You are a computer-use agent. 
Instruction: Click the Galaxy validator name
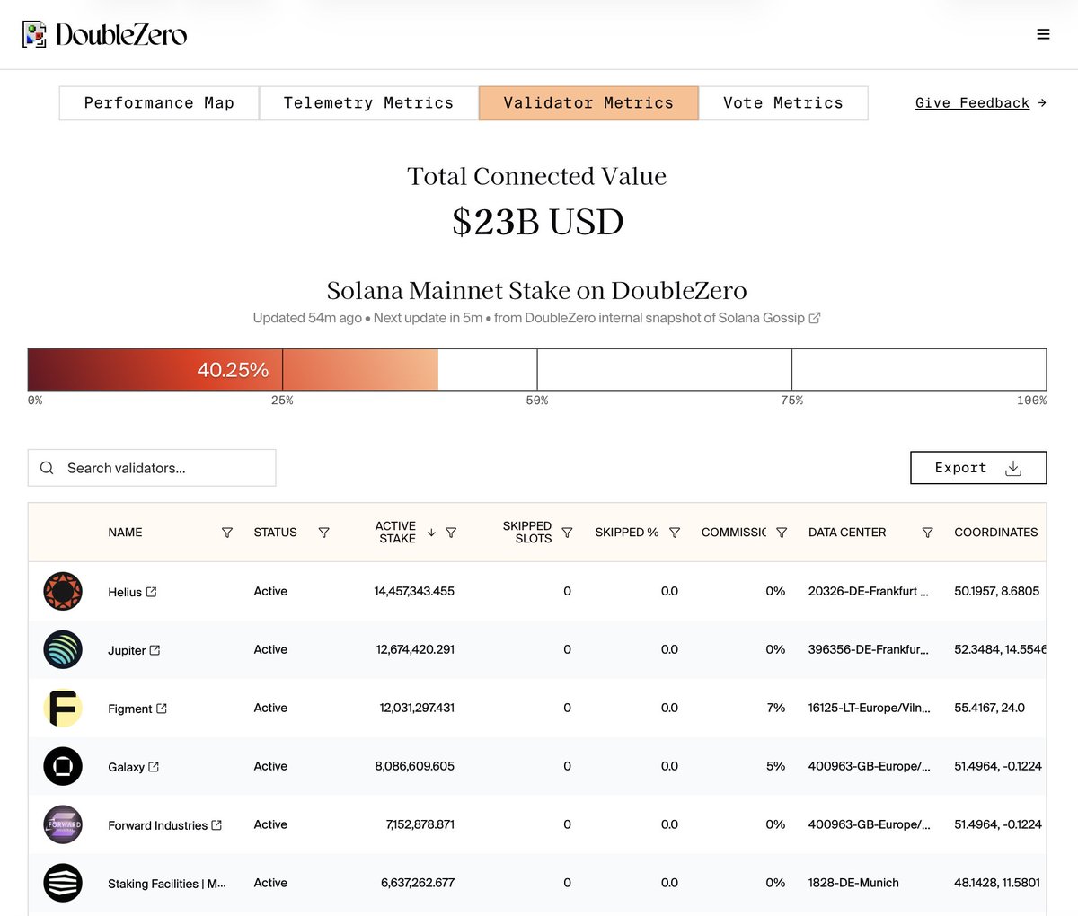[126, 768]
